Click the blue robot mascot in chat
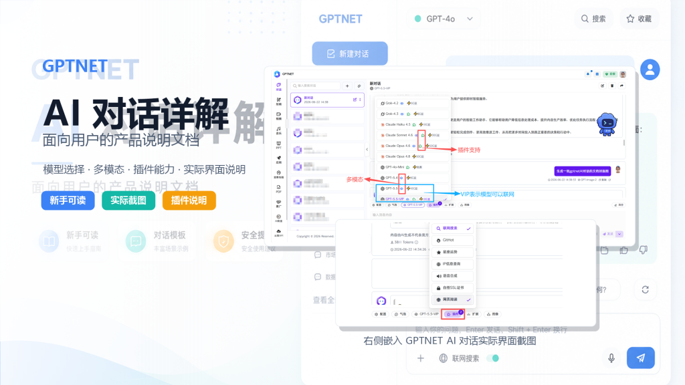685x385 pixels. pyautogui.click(x=607, y=124)
